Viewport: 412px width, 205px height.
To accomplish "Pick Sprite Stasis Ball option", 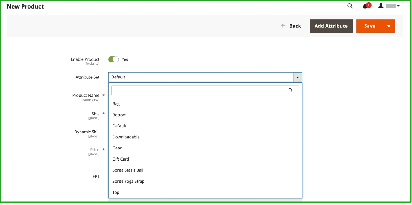I will click(x=128, y=170).
